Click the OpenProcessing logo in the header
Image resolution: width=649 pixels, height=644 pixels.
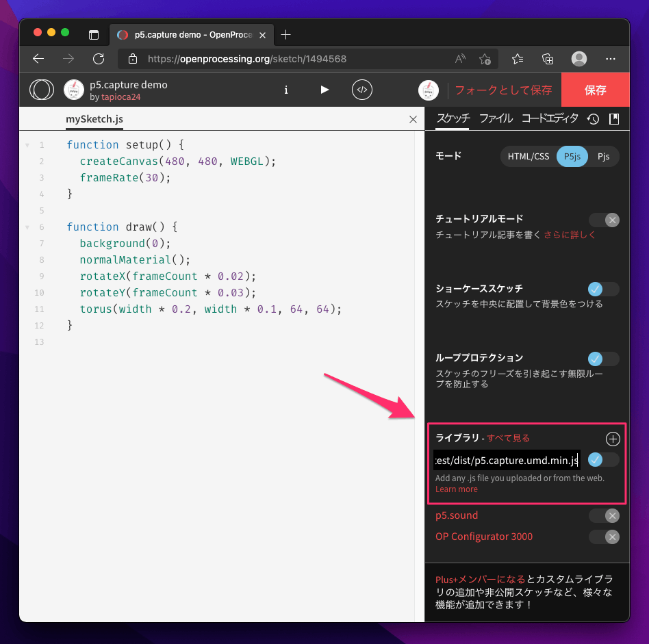(42, 90)
